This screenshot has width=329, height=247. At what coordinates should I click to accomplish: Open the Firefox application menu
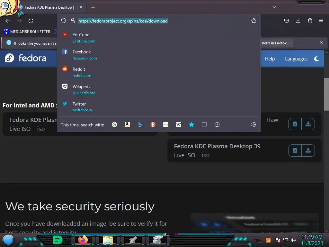click(x=321, y=21)
